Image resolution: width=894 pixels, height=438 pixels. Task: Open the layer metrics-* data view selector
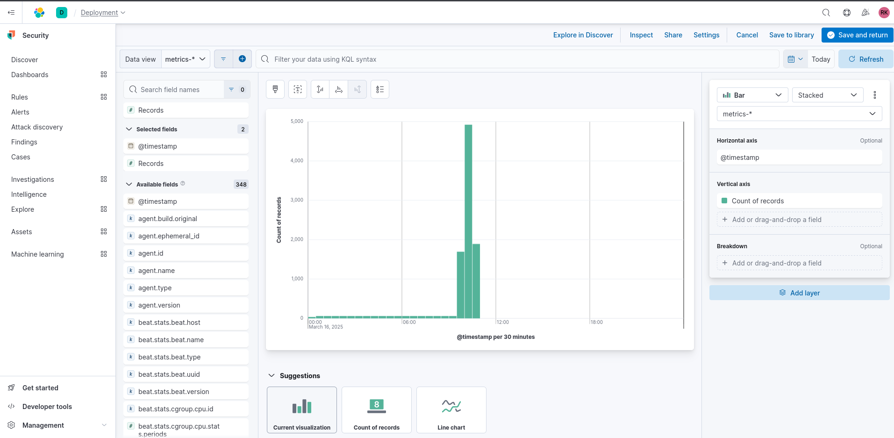(800, 114)
